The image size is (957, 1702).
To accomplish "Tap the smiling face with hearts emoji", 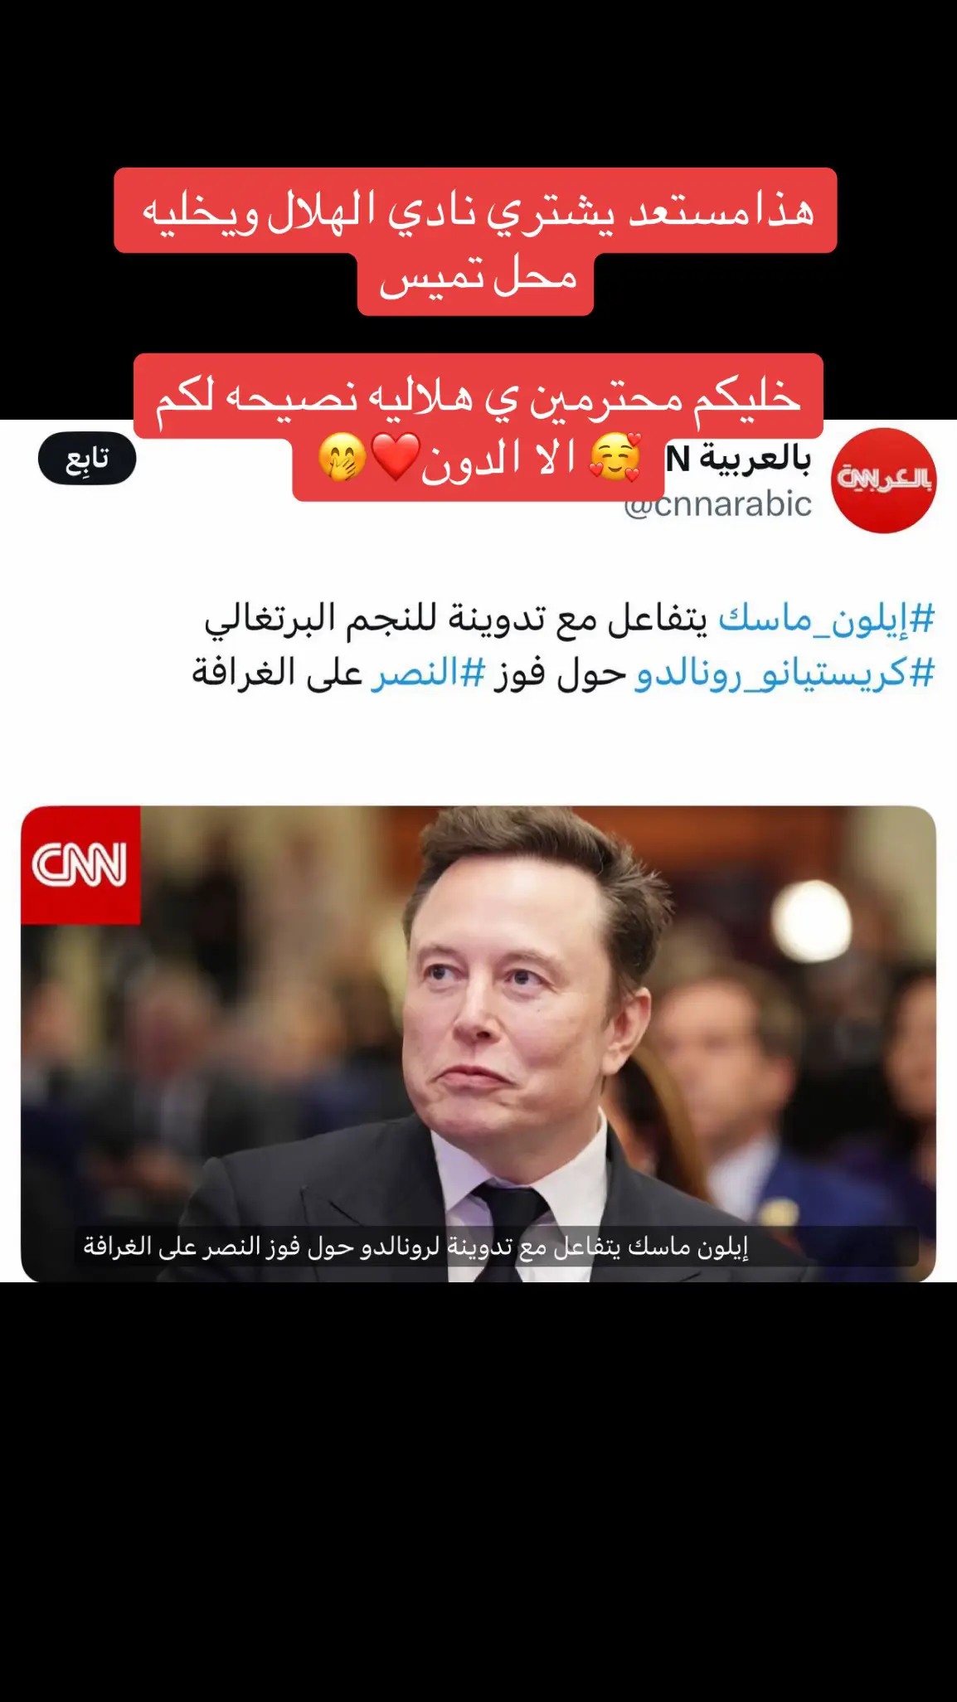I will (615, 459).
